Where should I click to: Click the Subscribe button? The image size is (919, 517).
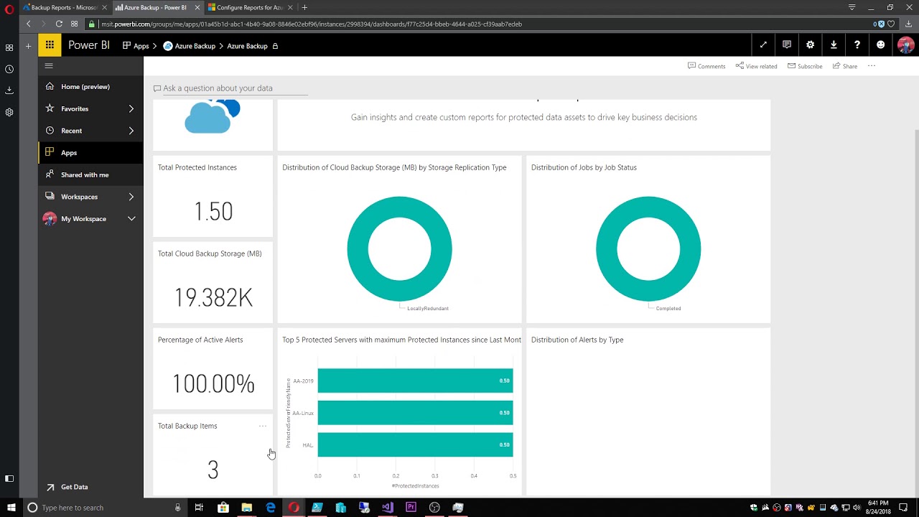click(x=805, y=66)
